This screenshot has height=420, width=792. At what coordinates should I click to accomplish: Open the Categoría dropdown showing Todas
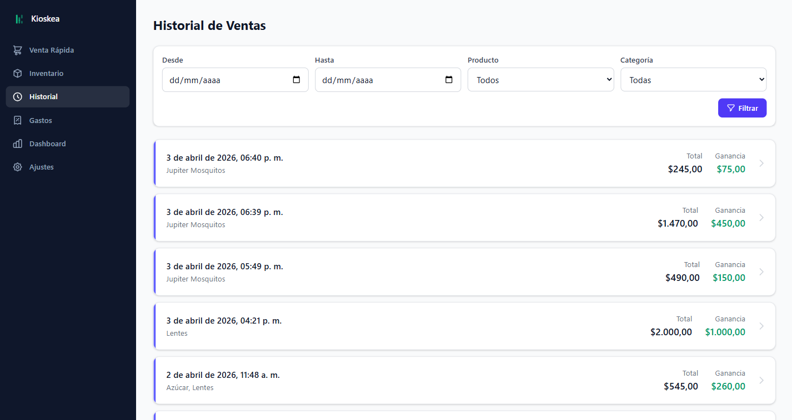693,79
